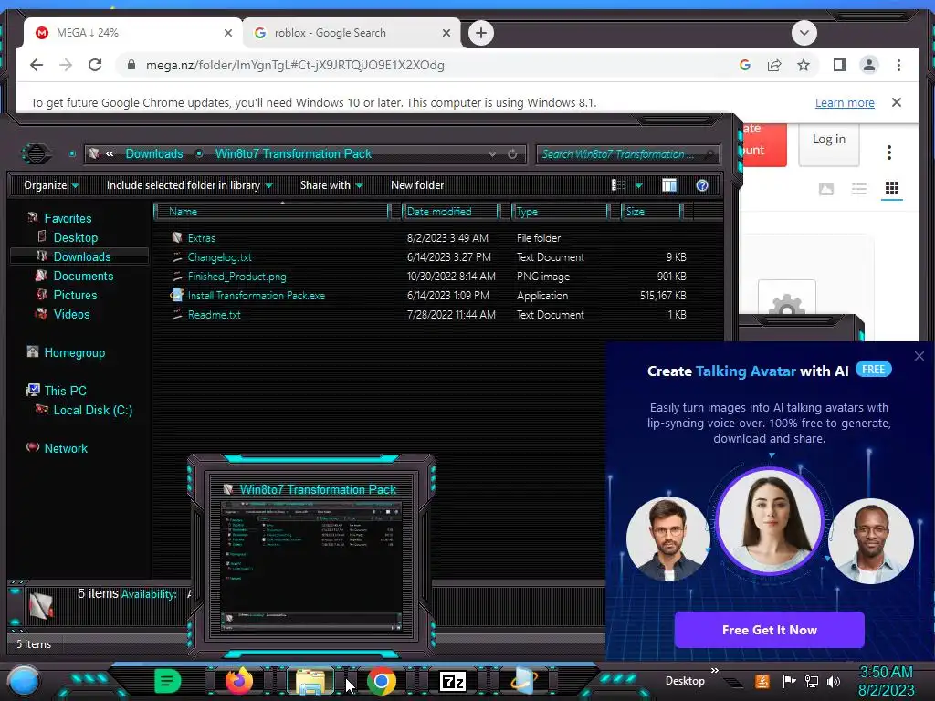Click Win8to7 Transformation Pack breadcrumb
This screenshot has width=935, height=701.
293,153
